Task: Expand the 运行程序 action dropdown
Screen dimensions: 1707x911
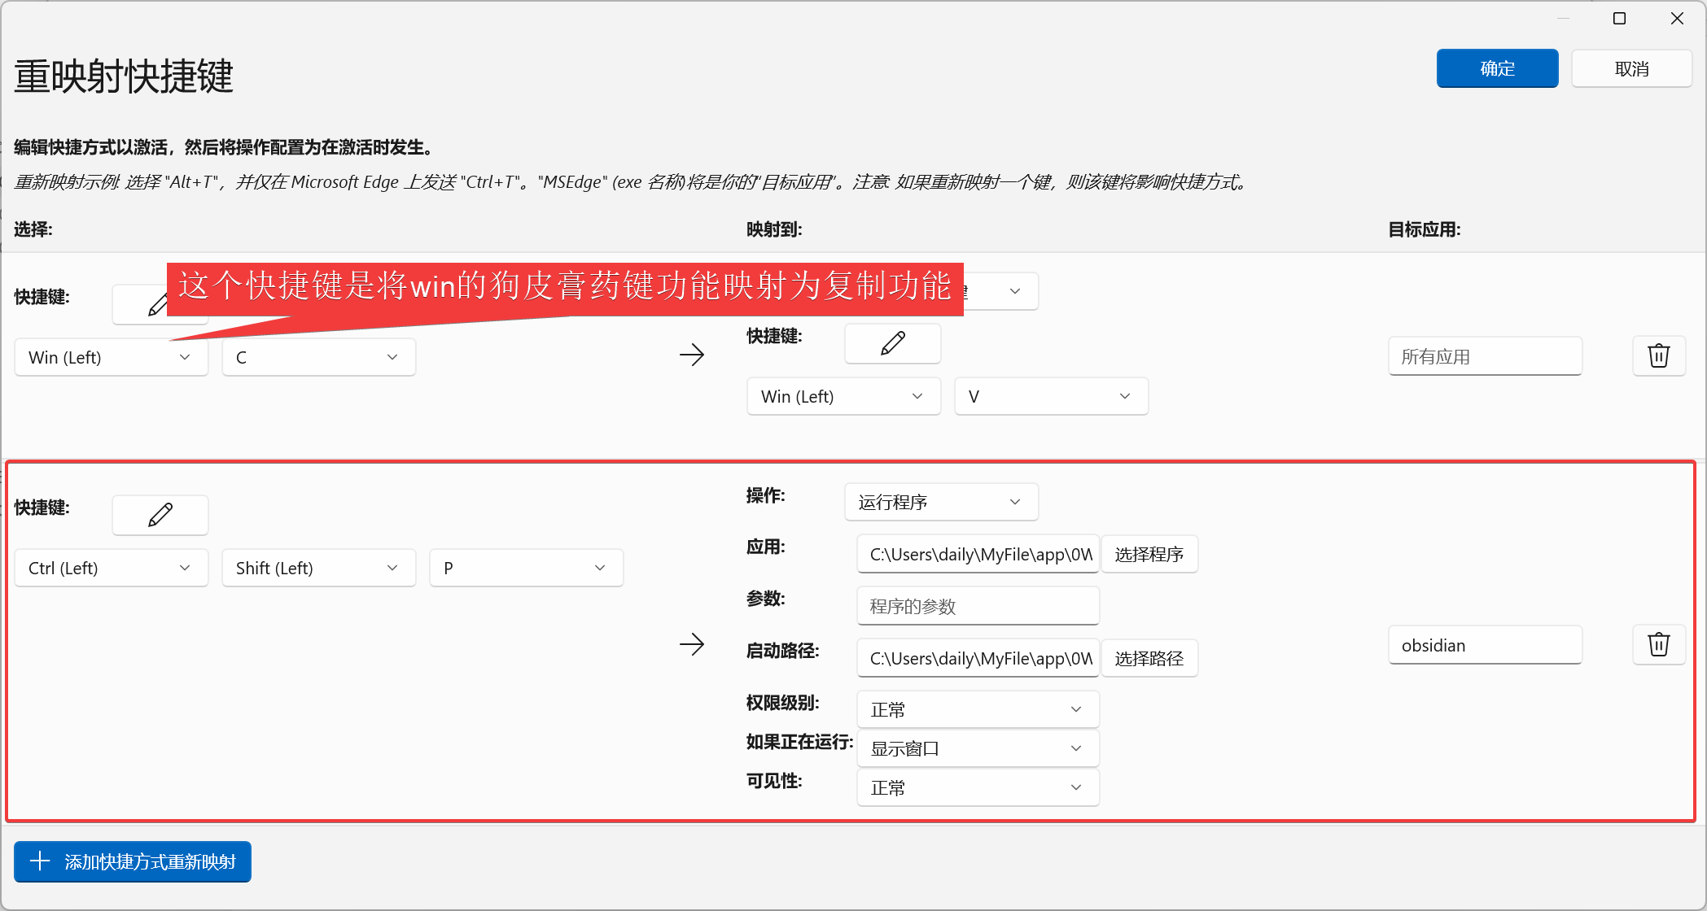Action: pyautogui.click(x=940, y=503)
